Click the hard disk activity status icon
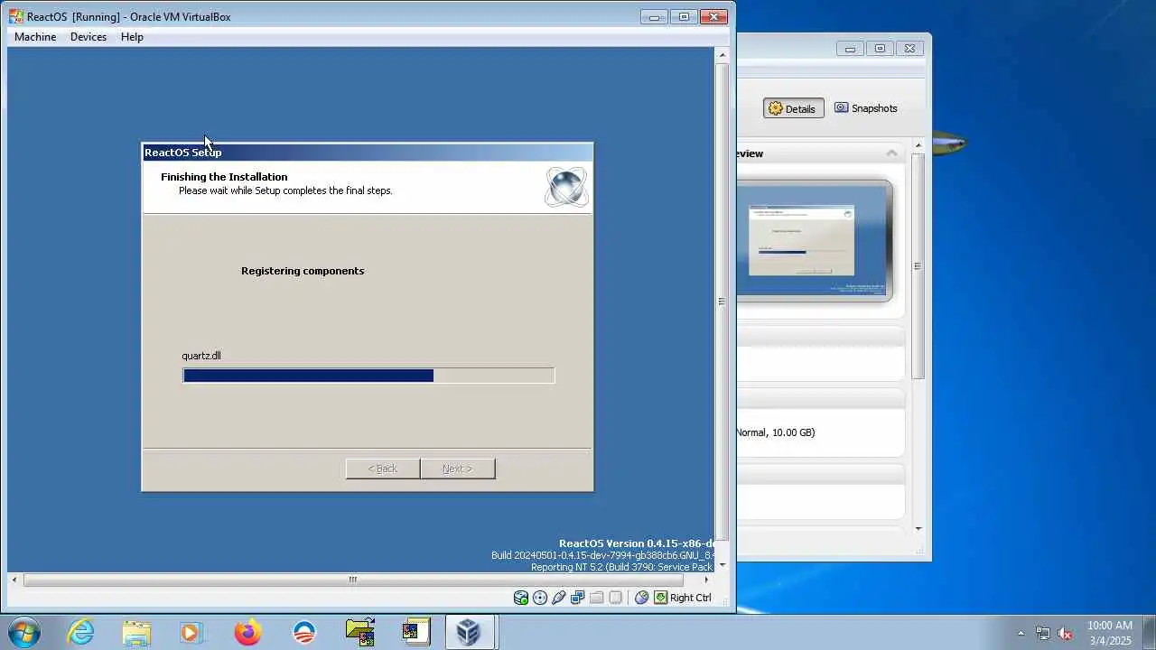Image resolution: width=1156 pixels, height=650 pixels. tap(521, 598)
